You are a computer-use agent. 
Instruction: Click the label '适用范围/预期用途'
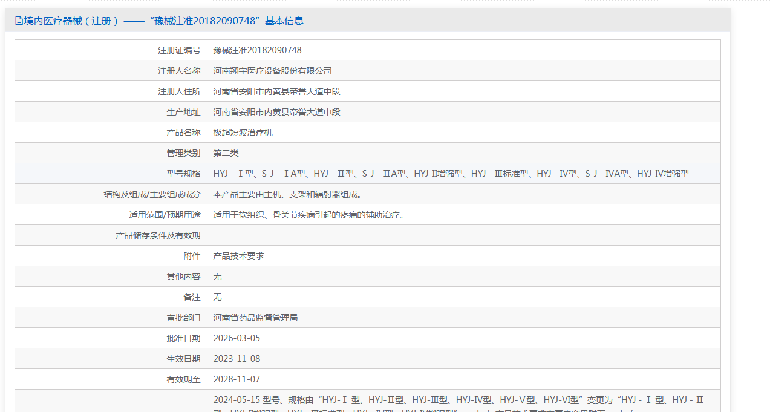click(165, 215)
